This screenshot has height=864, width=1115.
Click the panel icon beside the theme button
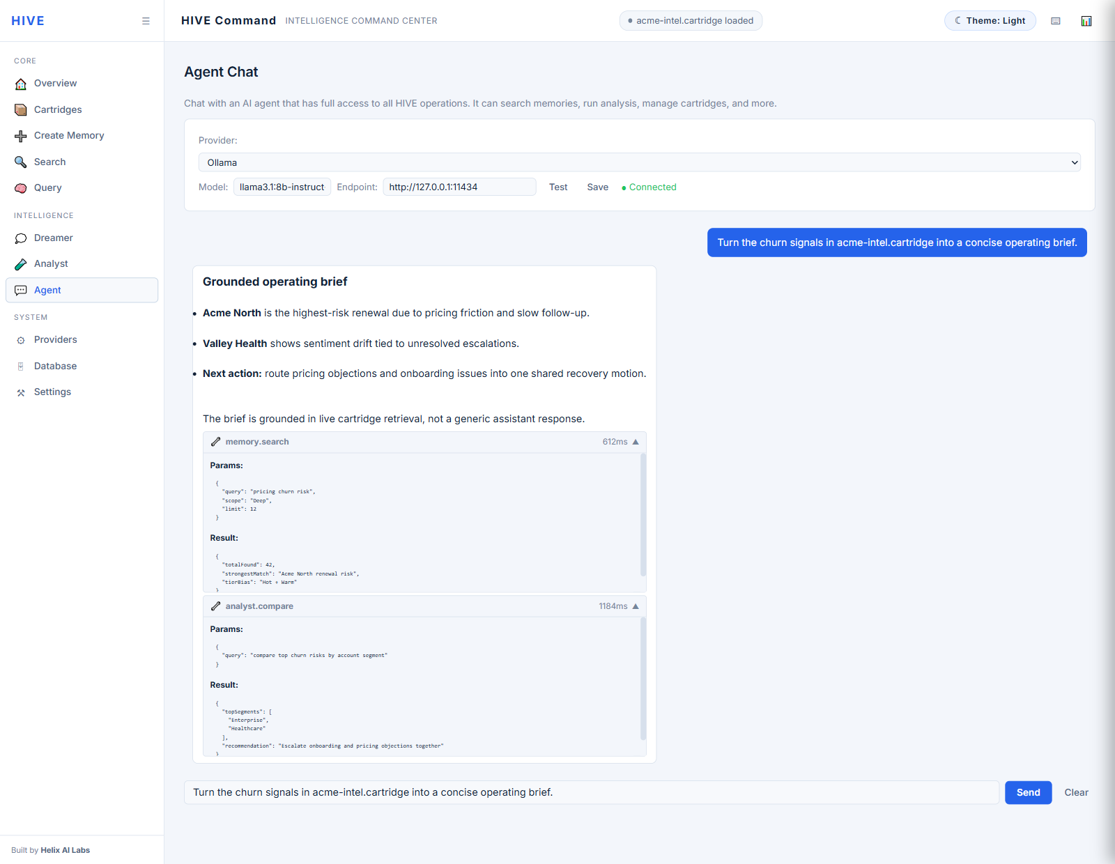(x=1056, y=21)
